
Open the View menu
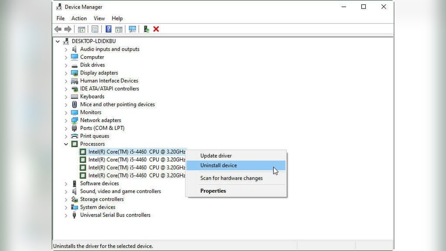click(x=99, y=18)
